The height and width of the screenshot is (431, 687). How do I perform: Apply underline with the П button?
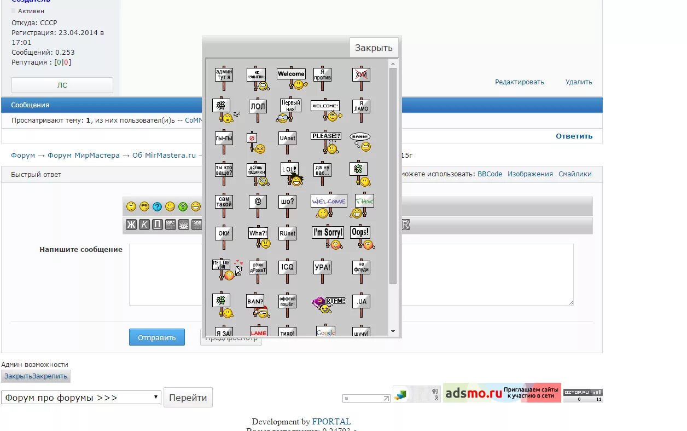tap(158, 225)
